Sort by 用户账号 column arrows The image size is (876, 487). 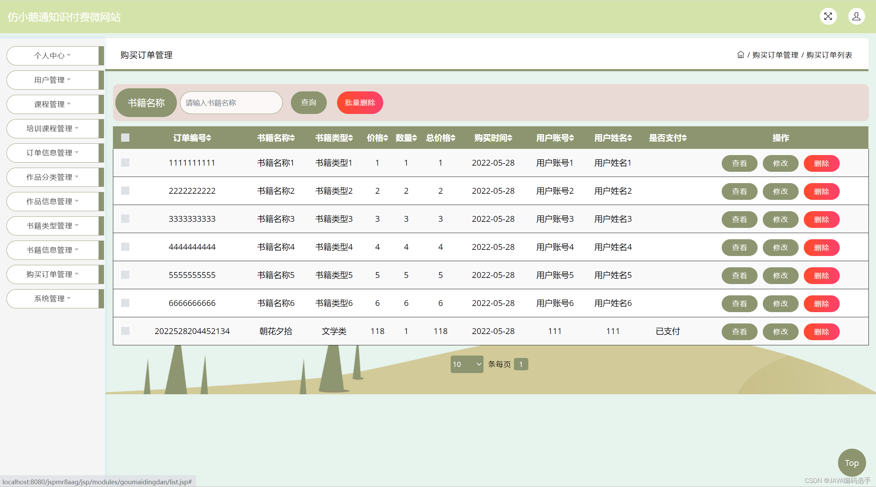pos(571,138)
